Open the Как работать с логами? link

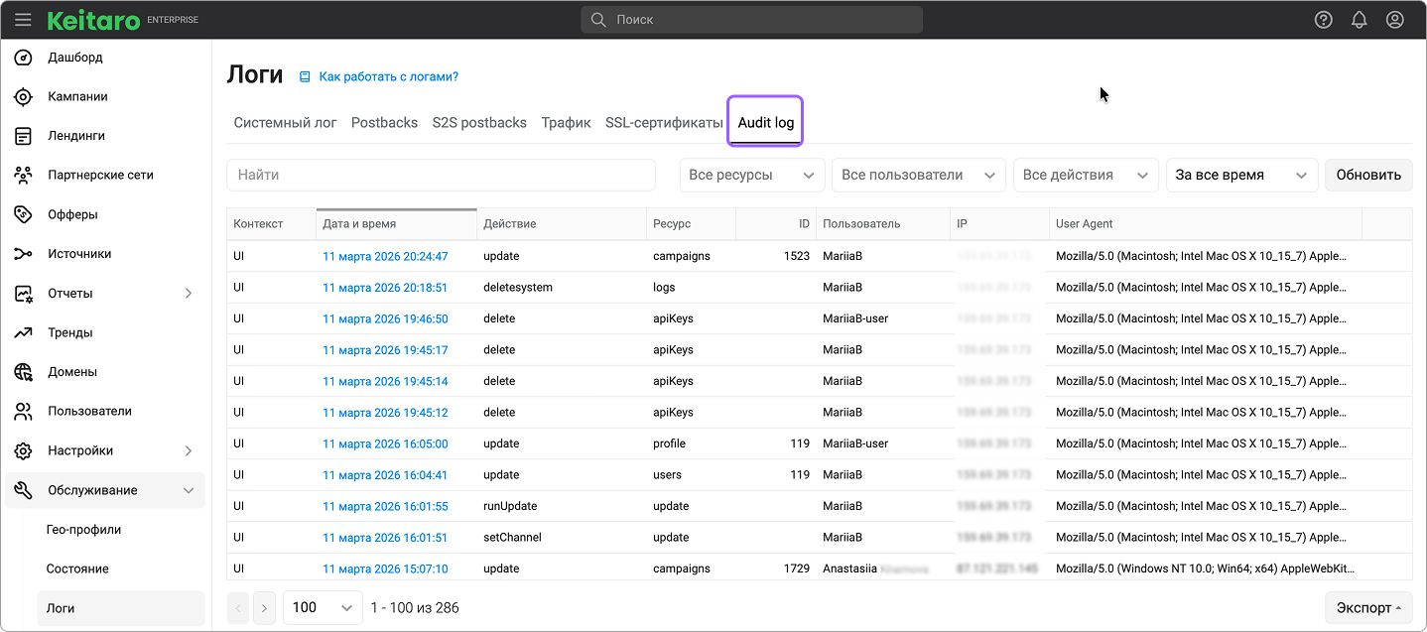tap(388, 76)
